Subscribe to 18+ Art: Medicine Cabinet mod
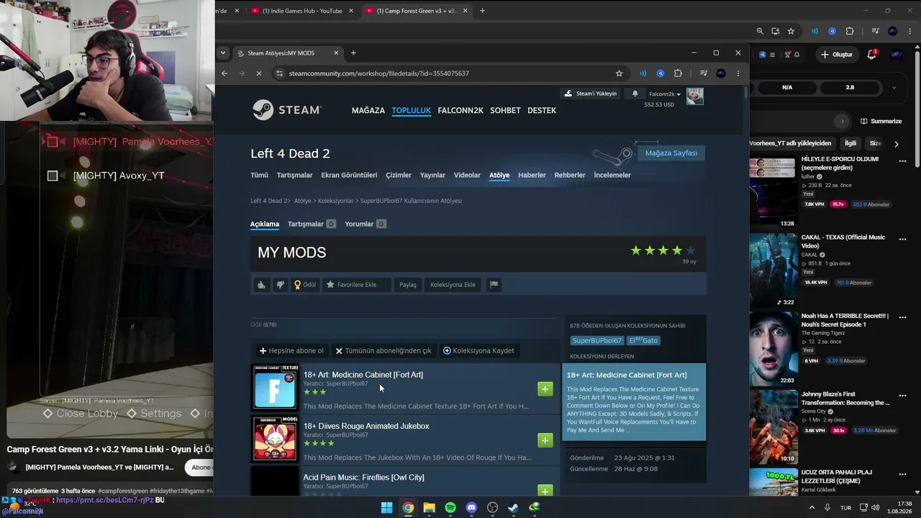The width and height of the screenshot is (921, 518). (x=545, y=388)
